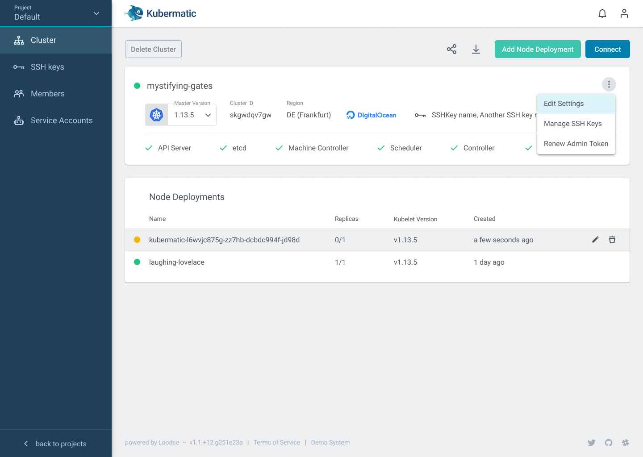Choose Renew Admin Token menu entry

pyautogui.click(x=576, y=144)
